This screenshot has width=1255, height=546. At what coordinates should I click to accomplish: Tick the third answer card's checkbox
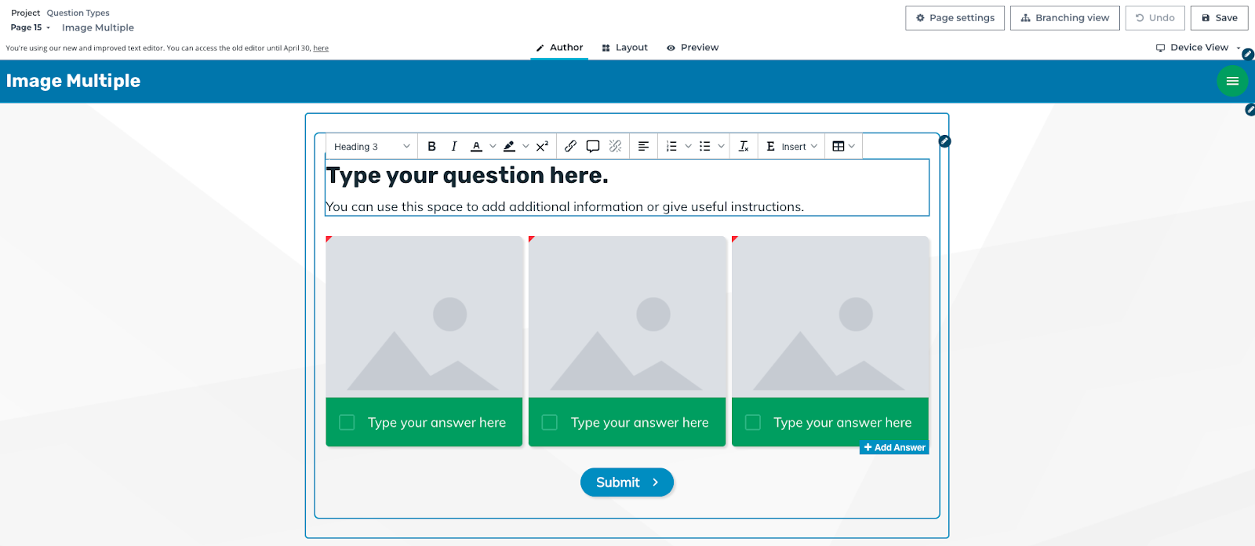click(x=753, y=422)
